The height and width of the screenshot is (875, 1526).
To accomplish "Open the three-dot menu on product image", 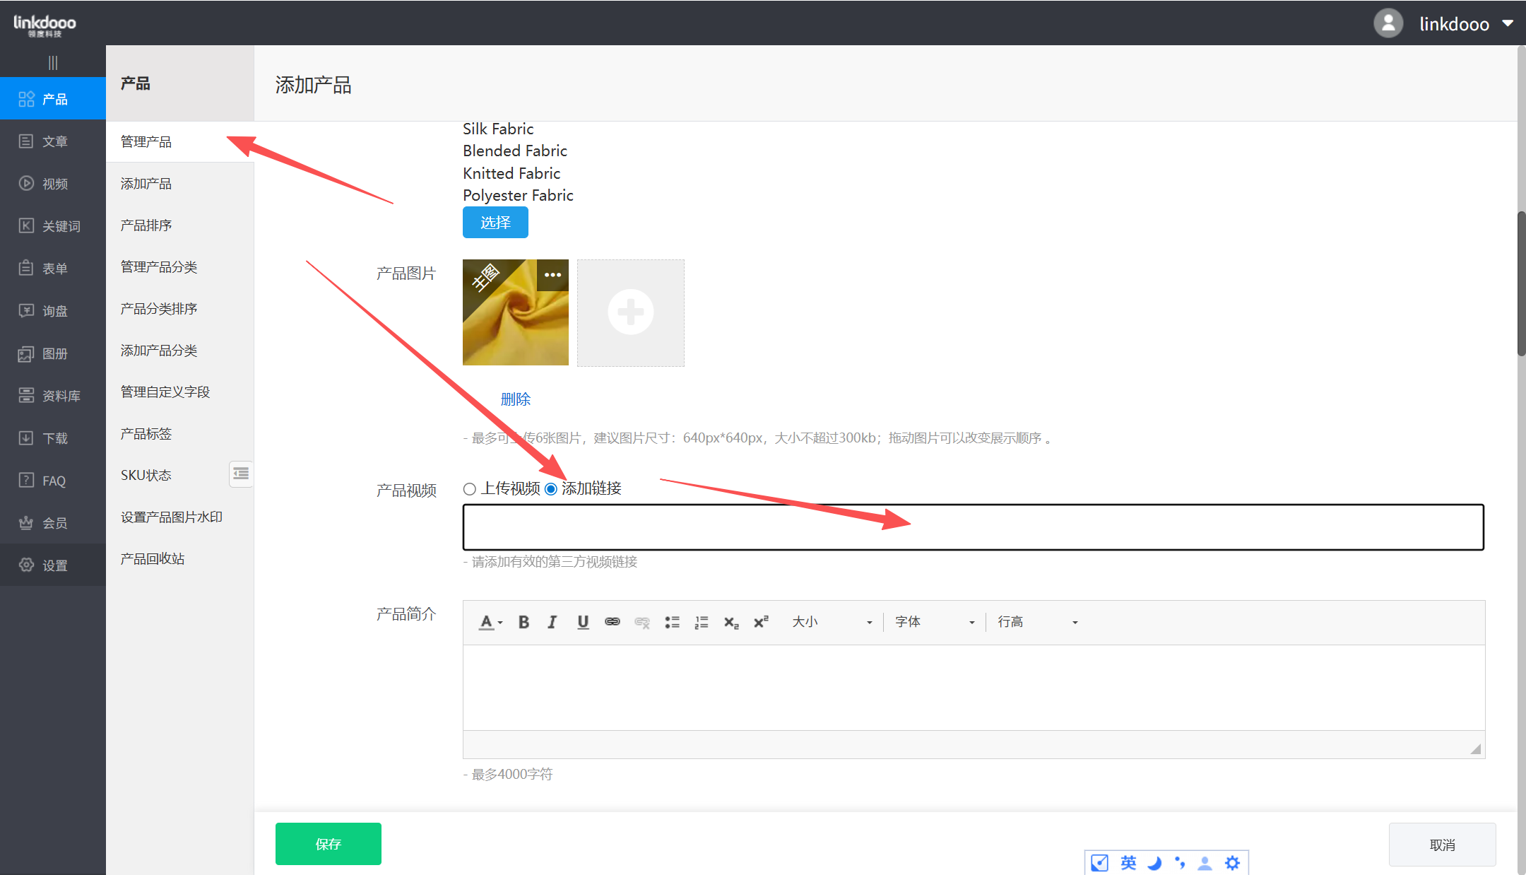I will pyautogui.click(x=552, y=275).
